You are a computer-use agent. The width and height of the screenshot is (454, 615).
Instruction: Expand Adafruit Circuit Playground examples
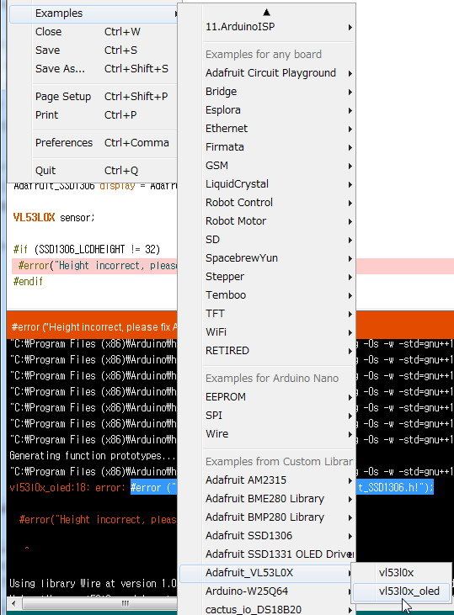268,73
